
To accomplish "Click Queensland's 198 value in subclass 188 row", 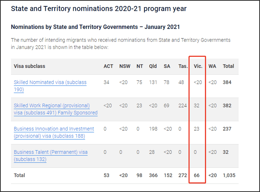I will (x=153, y=129).
